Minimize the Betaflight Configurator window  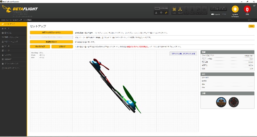[242, 1]
